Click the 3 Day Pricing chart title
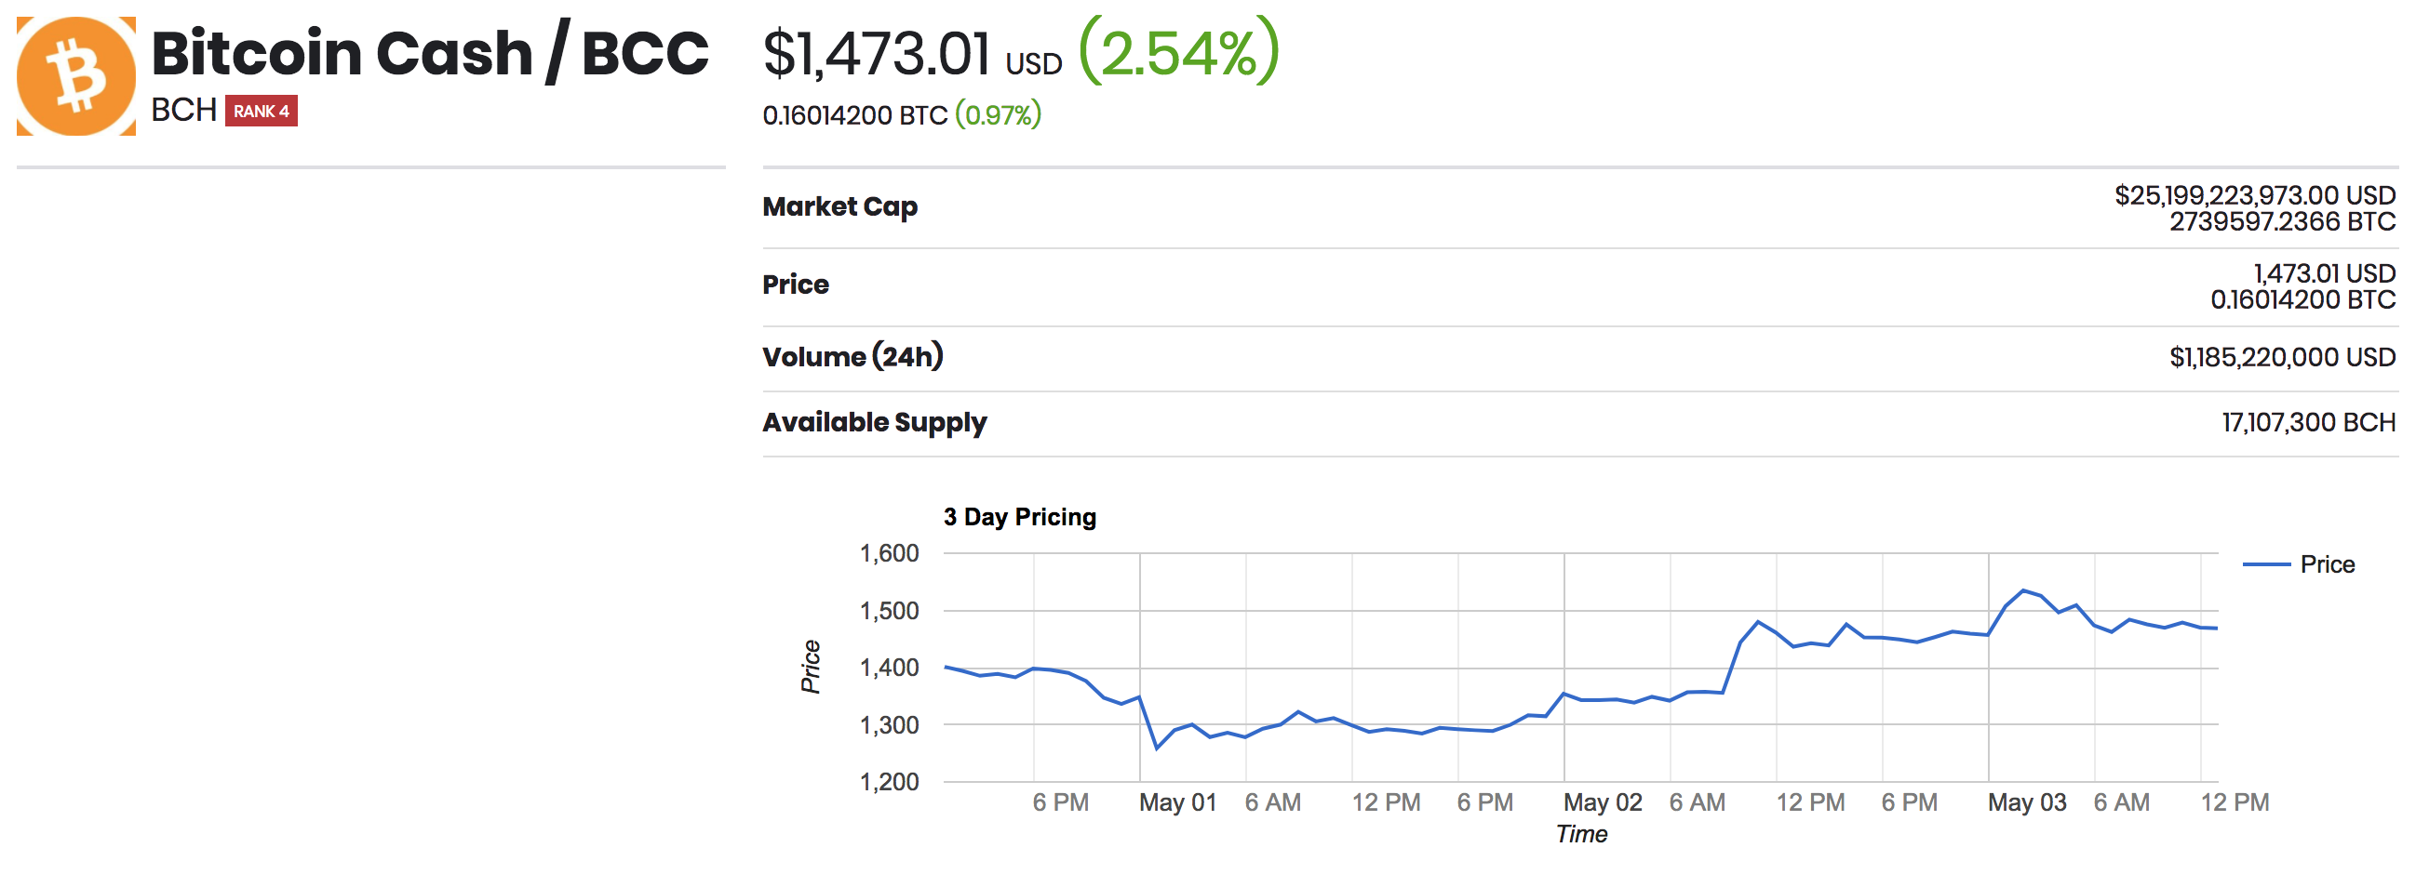Image resolution: width=2416 pixels, height=874 pixels. tap(1019, 517)
